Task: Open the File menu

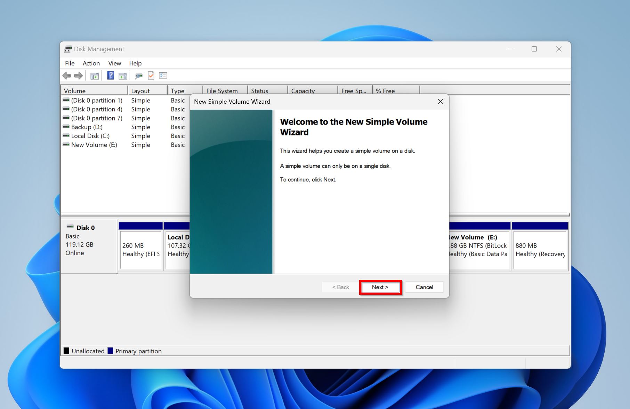Action: [70, 63]
